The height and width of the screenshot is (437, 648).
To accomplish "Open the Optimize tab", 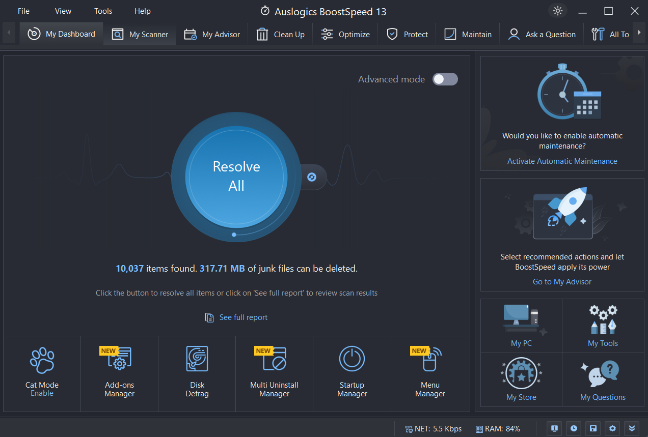I will [345, 34].
